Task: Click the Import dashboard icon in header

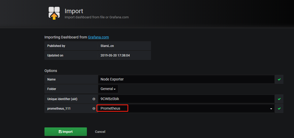Action: point(54,13)
